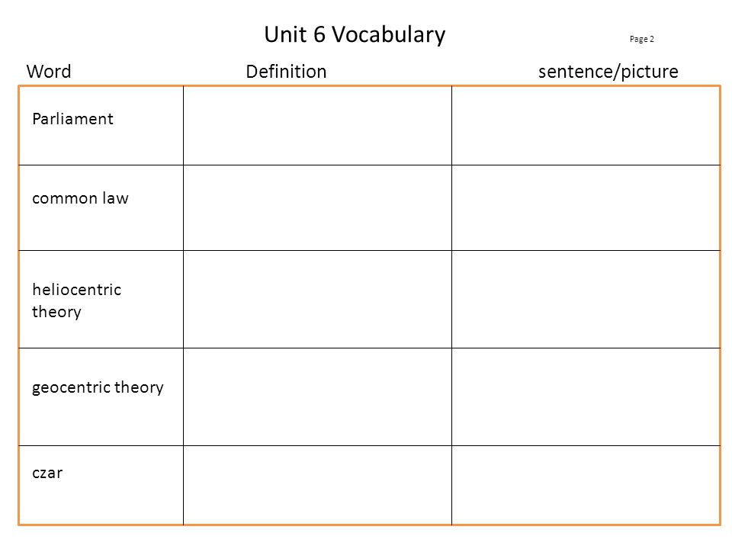Image resolution: width=732 pixels, height=549 pixels.
Task: Select the czar word cell
Action: coord(101,485)
